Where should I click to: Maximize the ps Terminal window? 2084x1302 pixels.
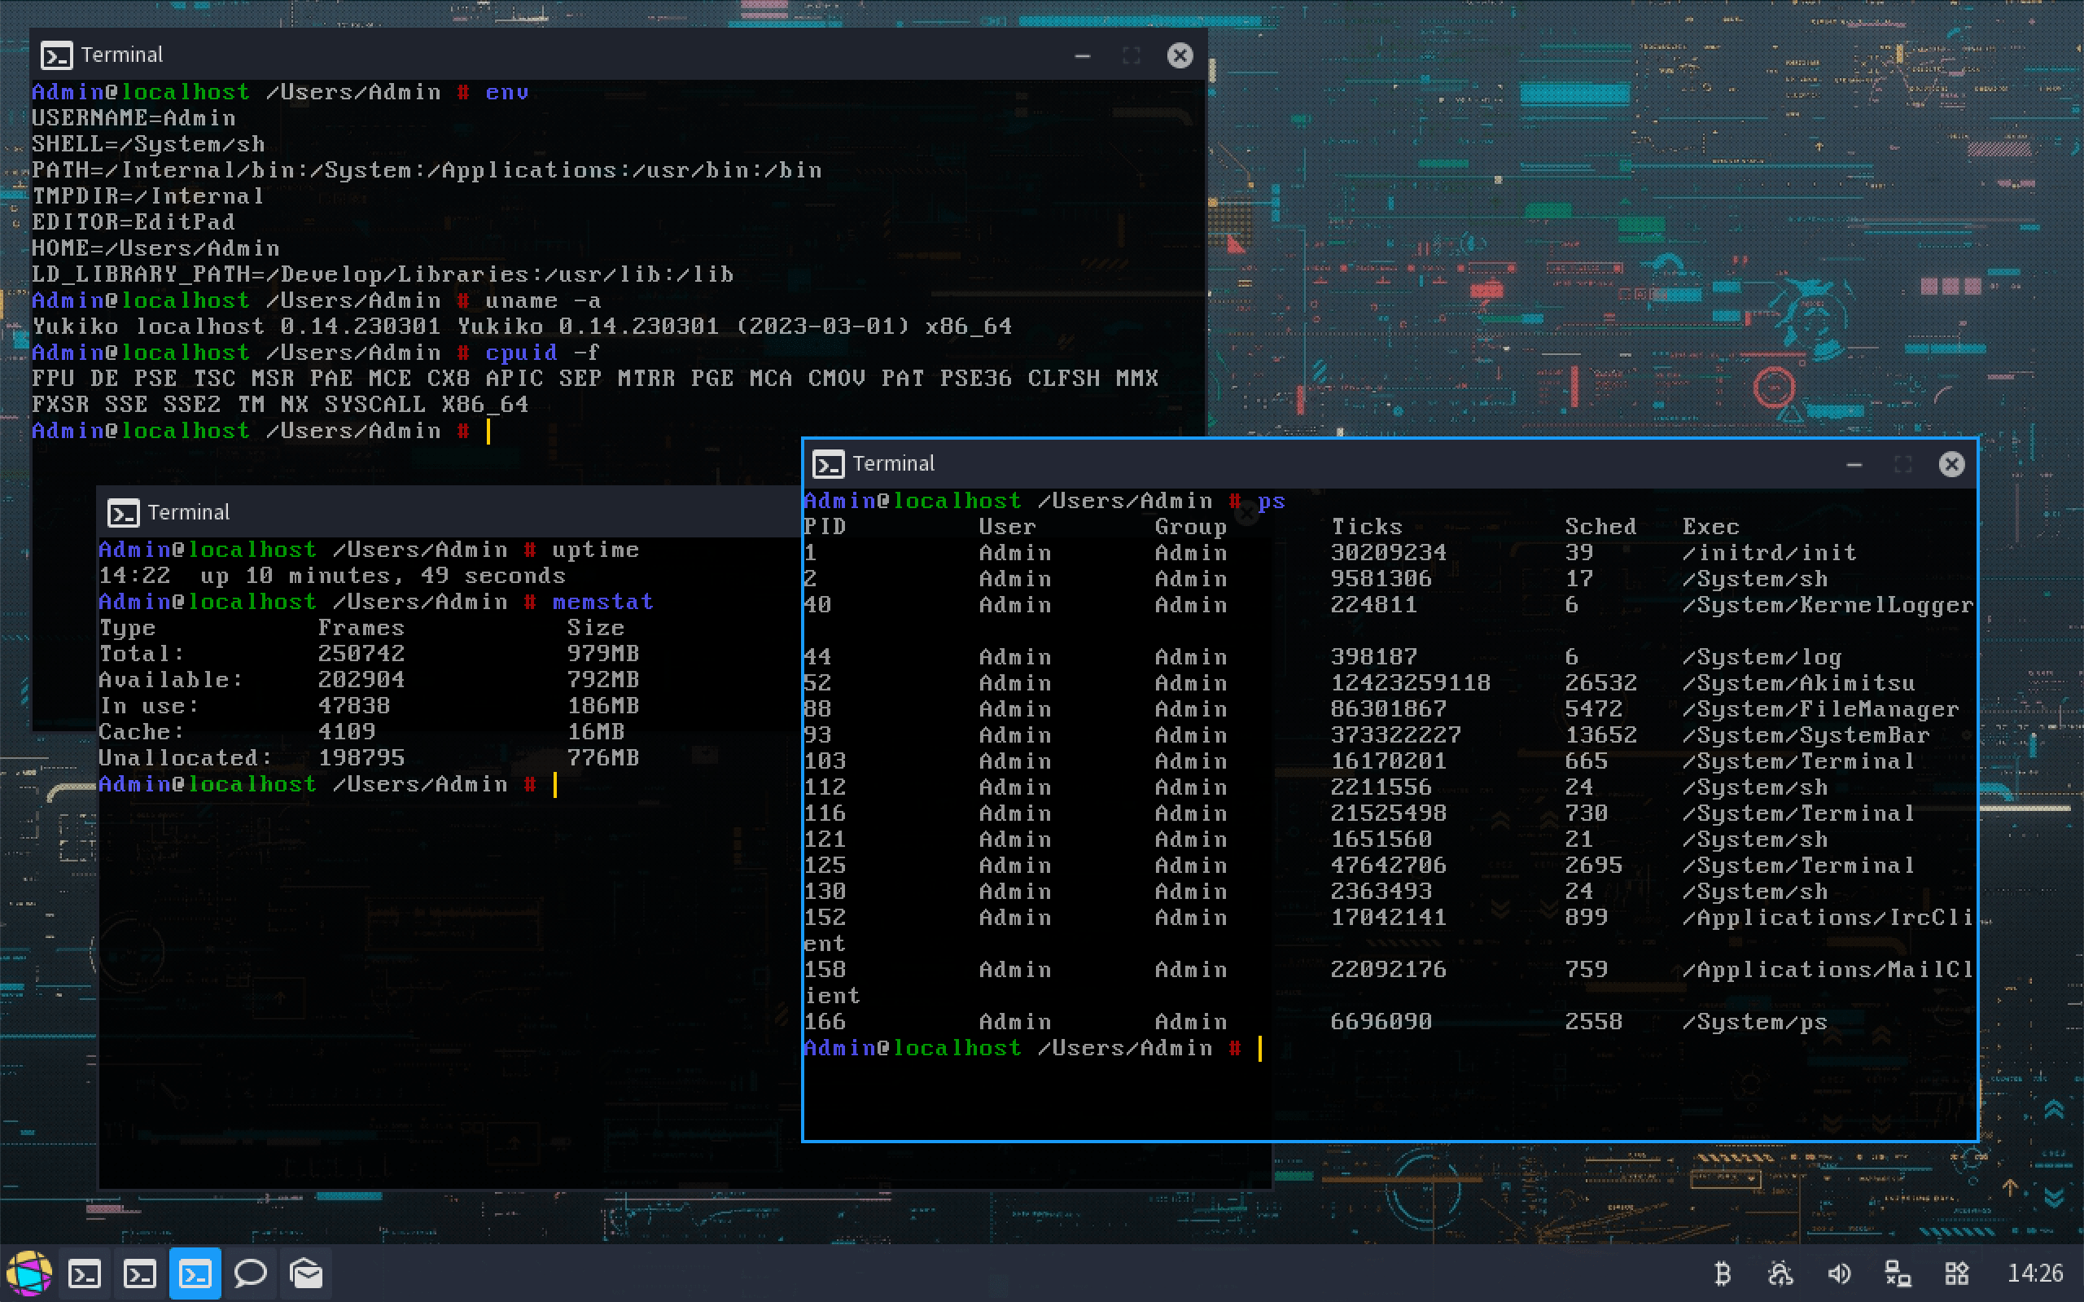(1903, 465)
